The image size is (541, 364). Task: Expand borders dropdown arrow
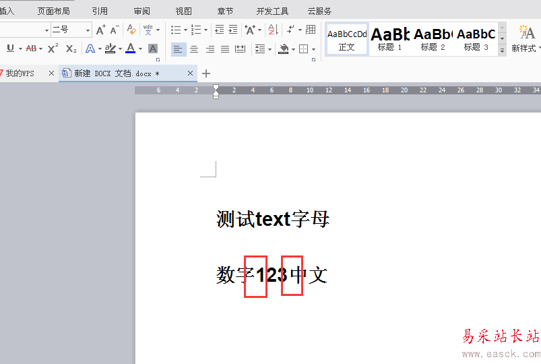tap(313, 49)
